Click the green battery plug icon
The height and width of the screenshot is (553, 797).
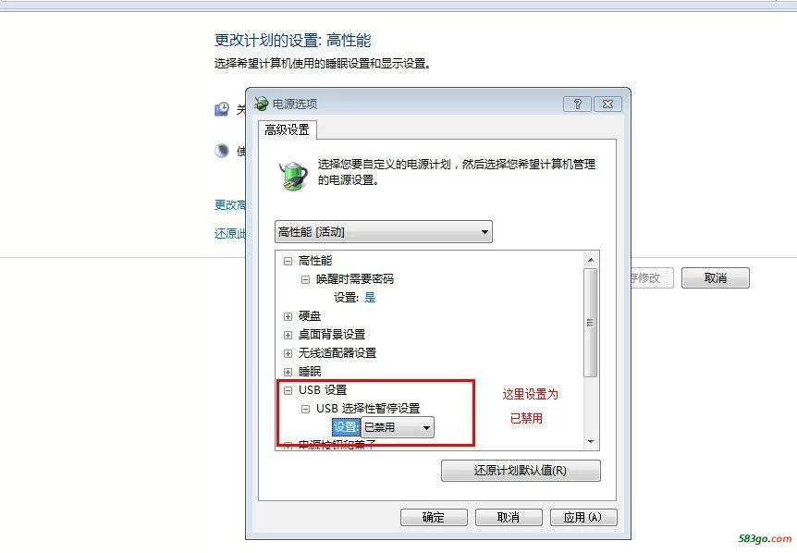[294, 175]
